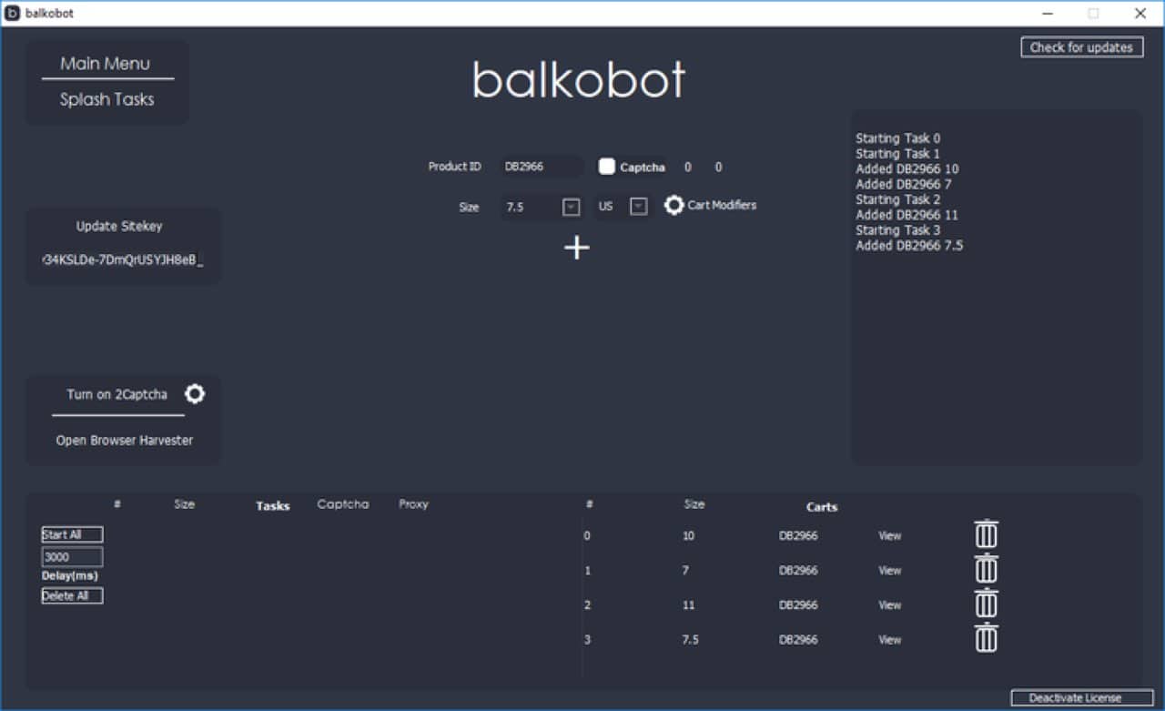Click the Tasks column header

(273, 505)
